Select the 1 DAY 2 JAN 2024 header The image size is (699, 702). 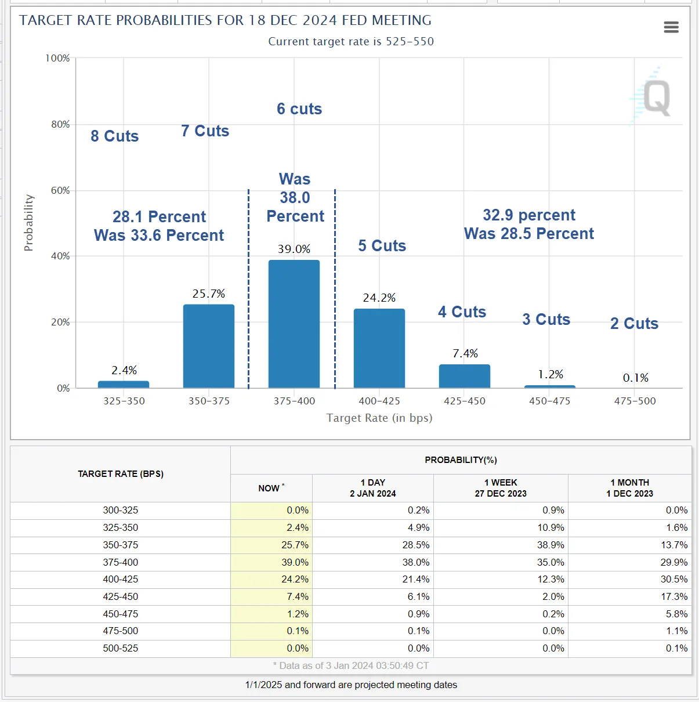pyautogui.click(x=372, y=488)
